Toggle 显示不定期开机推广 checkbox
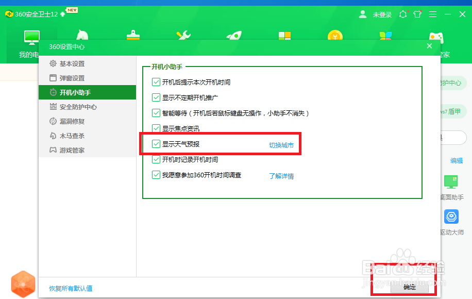This screenshot has height=299, width=472. coord(156,97)
